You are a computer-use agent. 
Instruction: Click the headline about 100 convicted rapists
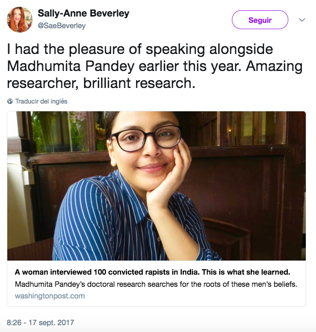point(152,272)
